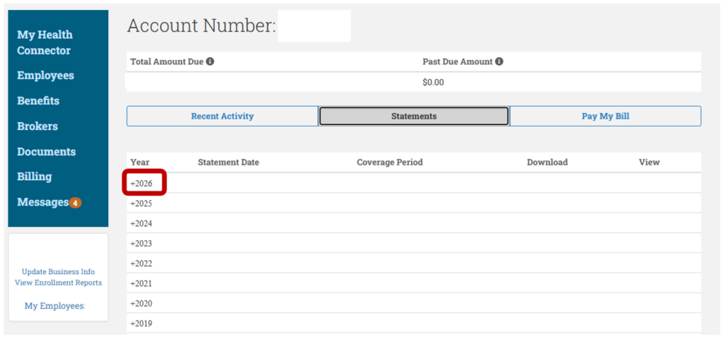The height and width of the screenshot is (342, 724).
Task: Click the Past Due Amount label
Action: 457,61
